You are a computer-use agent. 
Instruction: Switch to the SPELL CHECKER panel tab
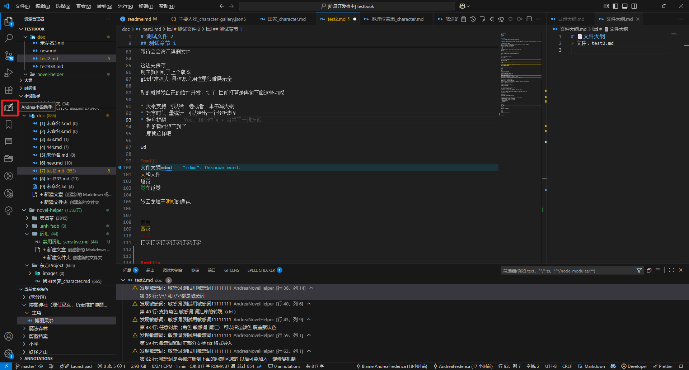(261, 270)
